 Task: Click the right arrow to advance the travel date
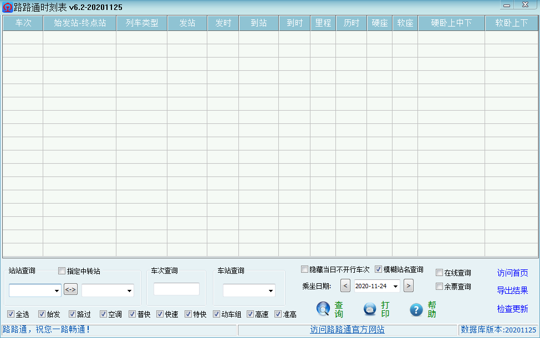[x=409, y=286]
